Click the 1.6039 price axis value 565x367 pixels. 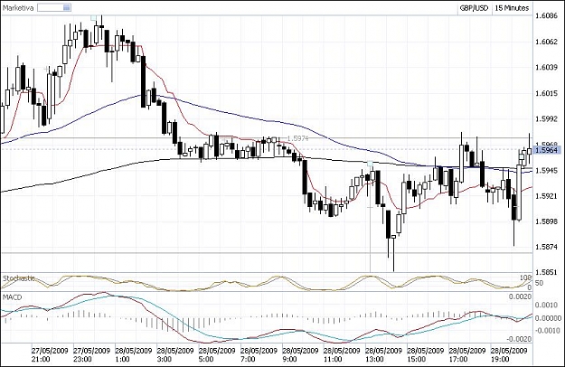[546, 68]
